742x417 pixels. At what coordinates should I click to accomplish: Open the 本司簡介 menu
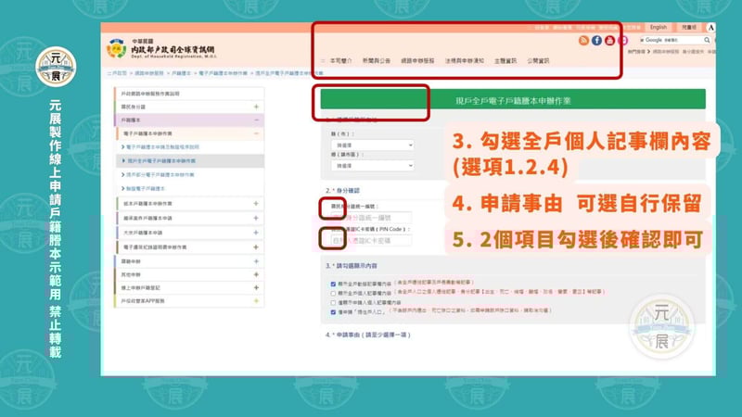(340, 61)
